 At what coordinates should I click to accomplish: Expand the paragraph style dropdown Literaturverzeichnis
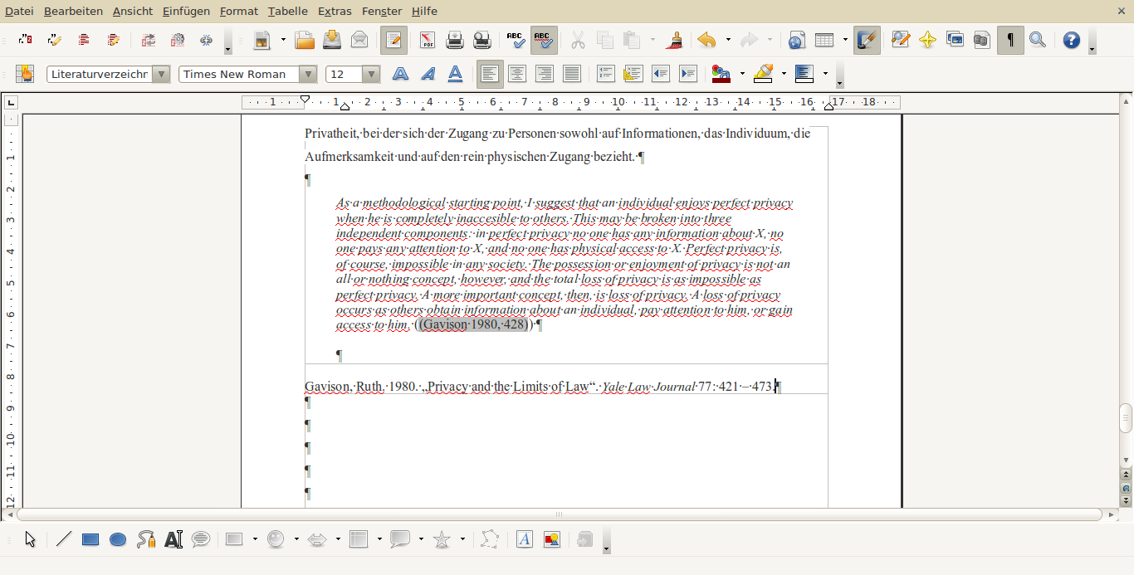[x=161, y=75]
